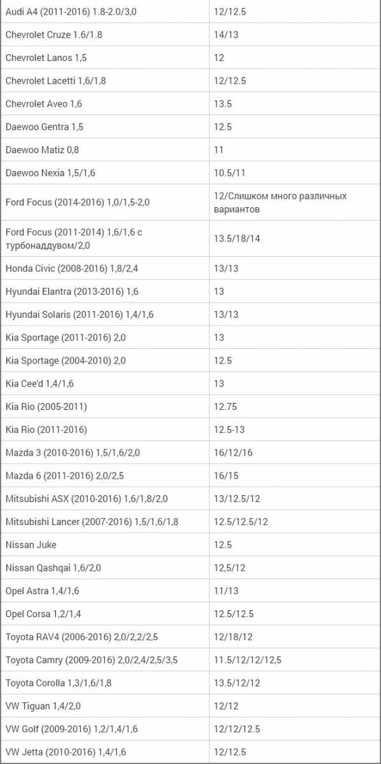Click the Ford Focus (2014-2016) model cell
The height and width of the screenshot is (764, 381).
point(77,203)
